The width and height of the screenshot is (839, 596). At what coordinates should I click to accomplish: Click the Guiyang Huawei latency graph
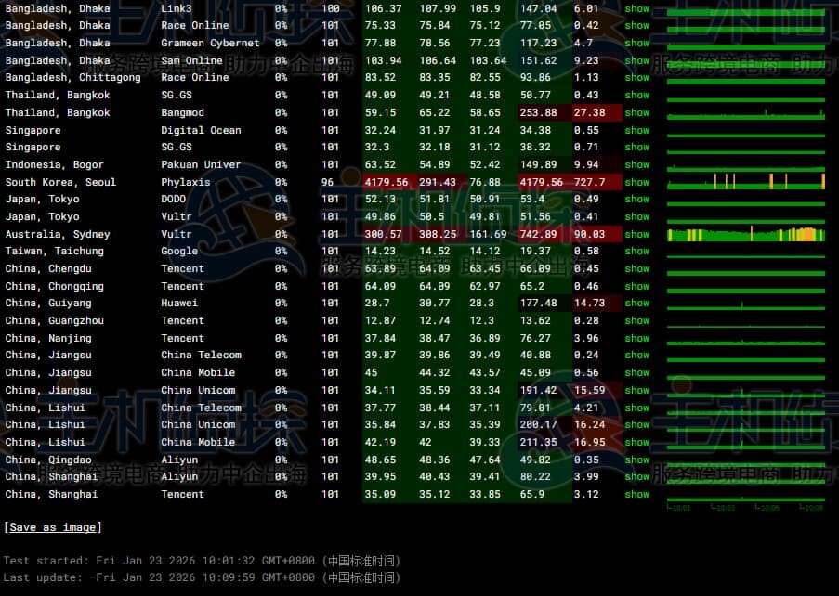(745, 303)
